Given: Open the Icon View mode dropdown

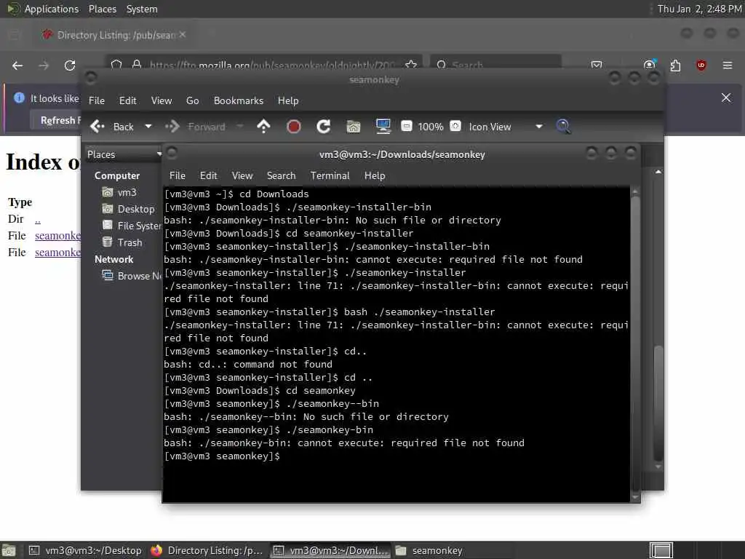Looking at the screenshot, I should (505, 127).
